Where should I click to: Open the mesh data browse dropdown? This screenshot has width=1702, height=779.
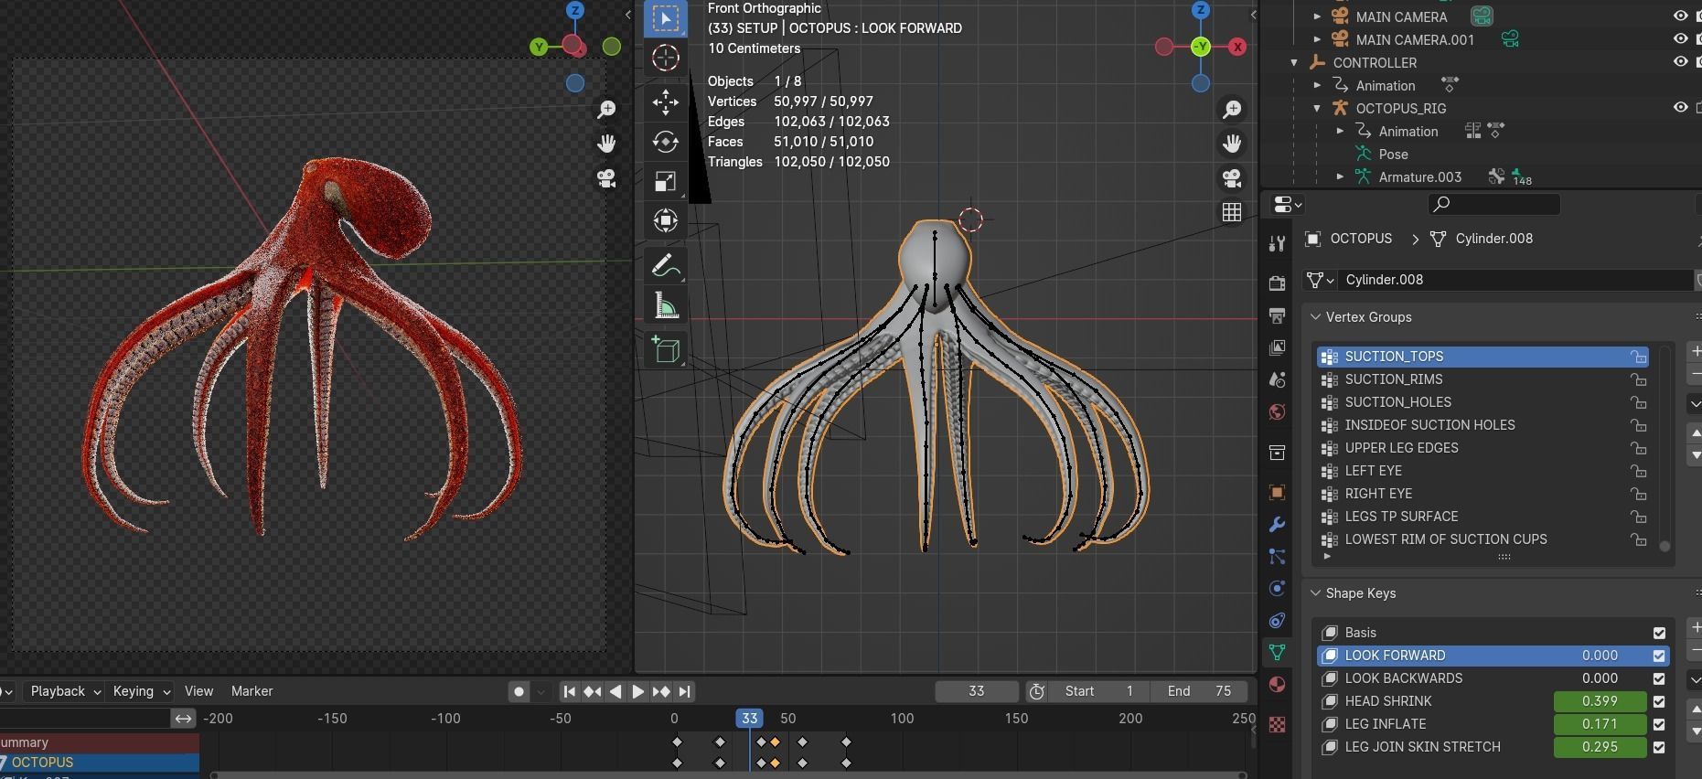click(x=1321, y=280)
